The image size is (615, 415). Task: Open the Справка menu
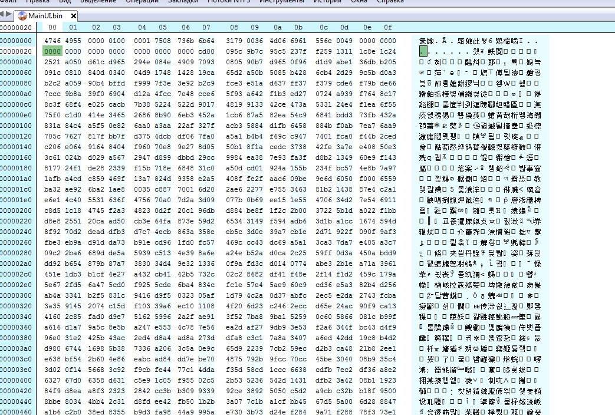pyautogui.click(x=390, y=2)
